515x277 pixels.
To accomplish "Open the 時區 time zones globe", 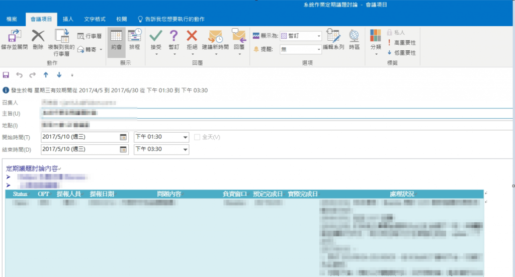I will point(354,36).
